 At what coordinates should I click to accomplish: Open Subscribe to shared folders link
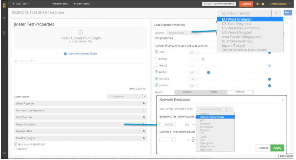coord(83,54)
